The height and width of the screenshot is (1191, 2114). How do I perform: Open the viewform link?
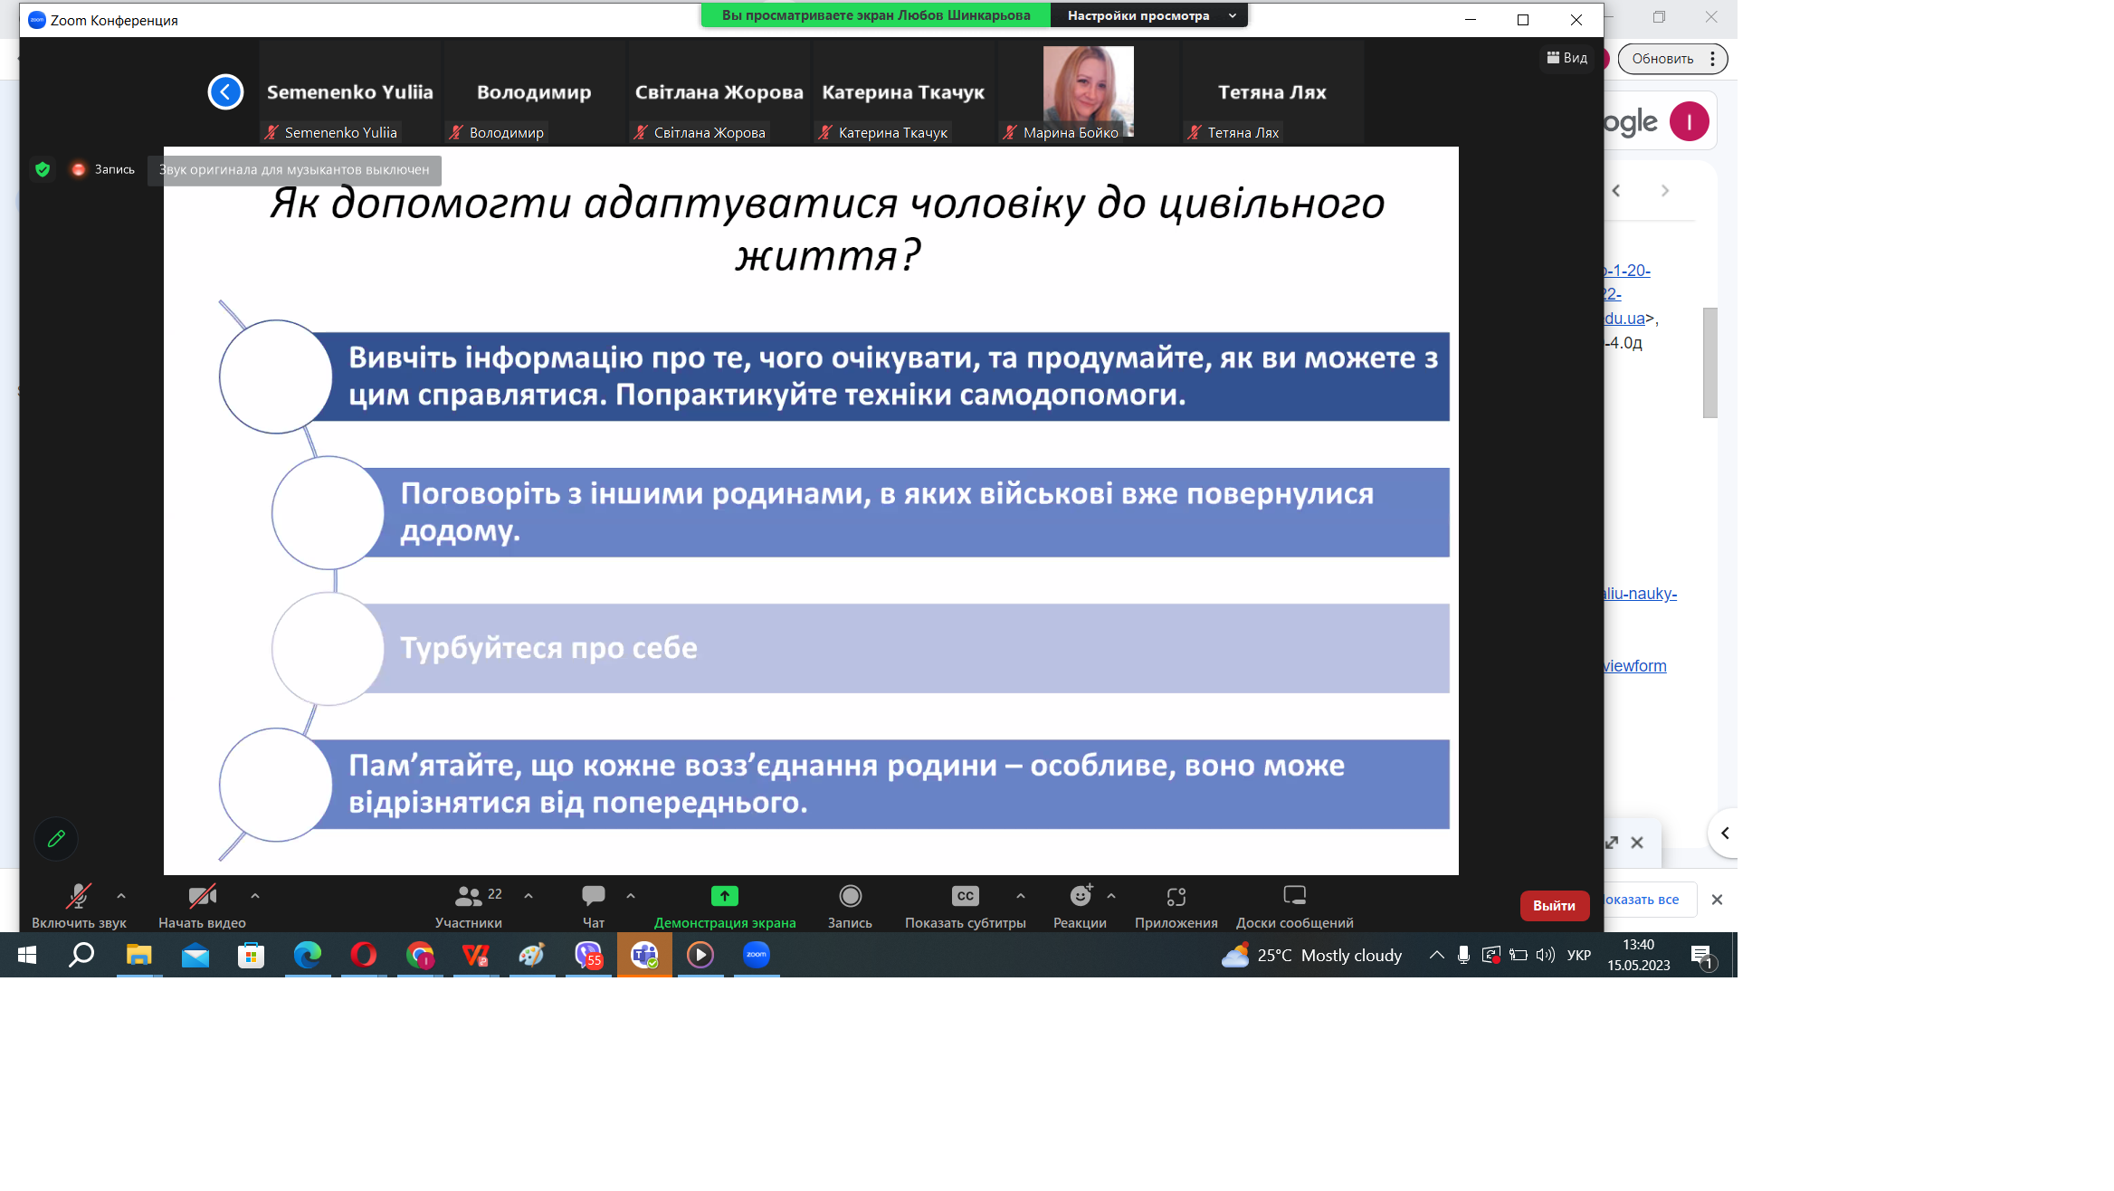coord(1633,665)
